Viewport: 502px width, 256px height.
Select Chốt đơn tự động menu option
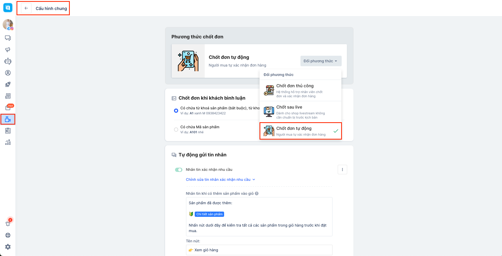(x=300, y=131)
